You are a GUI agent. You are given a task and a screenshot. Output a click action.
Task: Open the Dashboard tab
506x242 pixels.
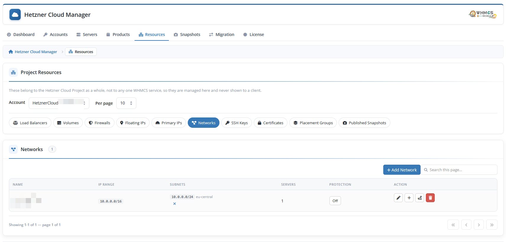pyautogui.click(x=21, y=35)
